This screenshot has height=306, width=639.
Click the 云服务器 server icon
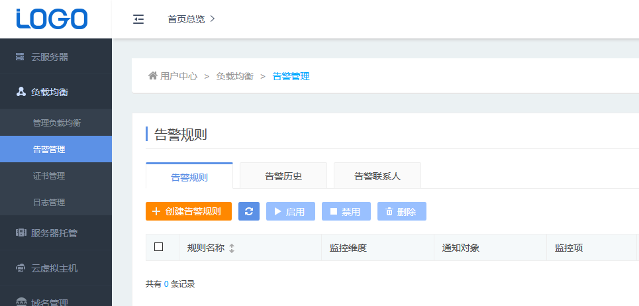pyautogui.click(x=21, y=57)
